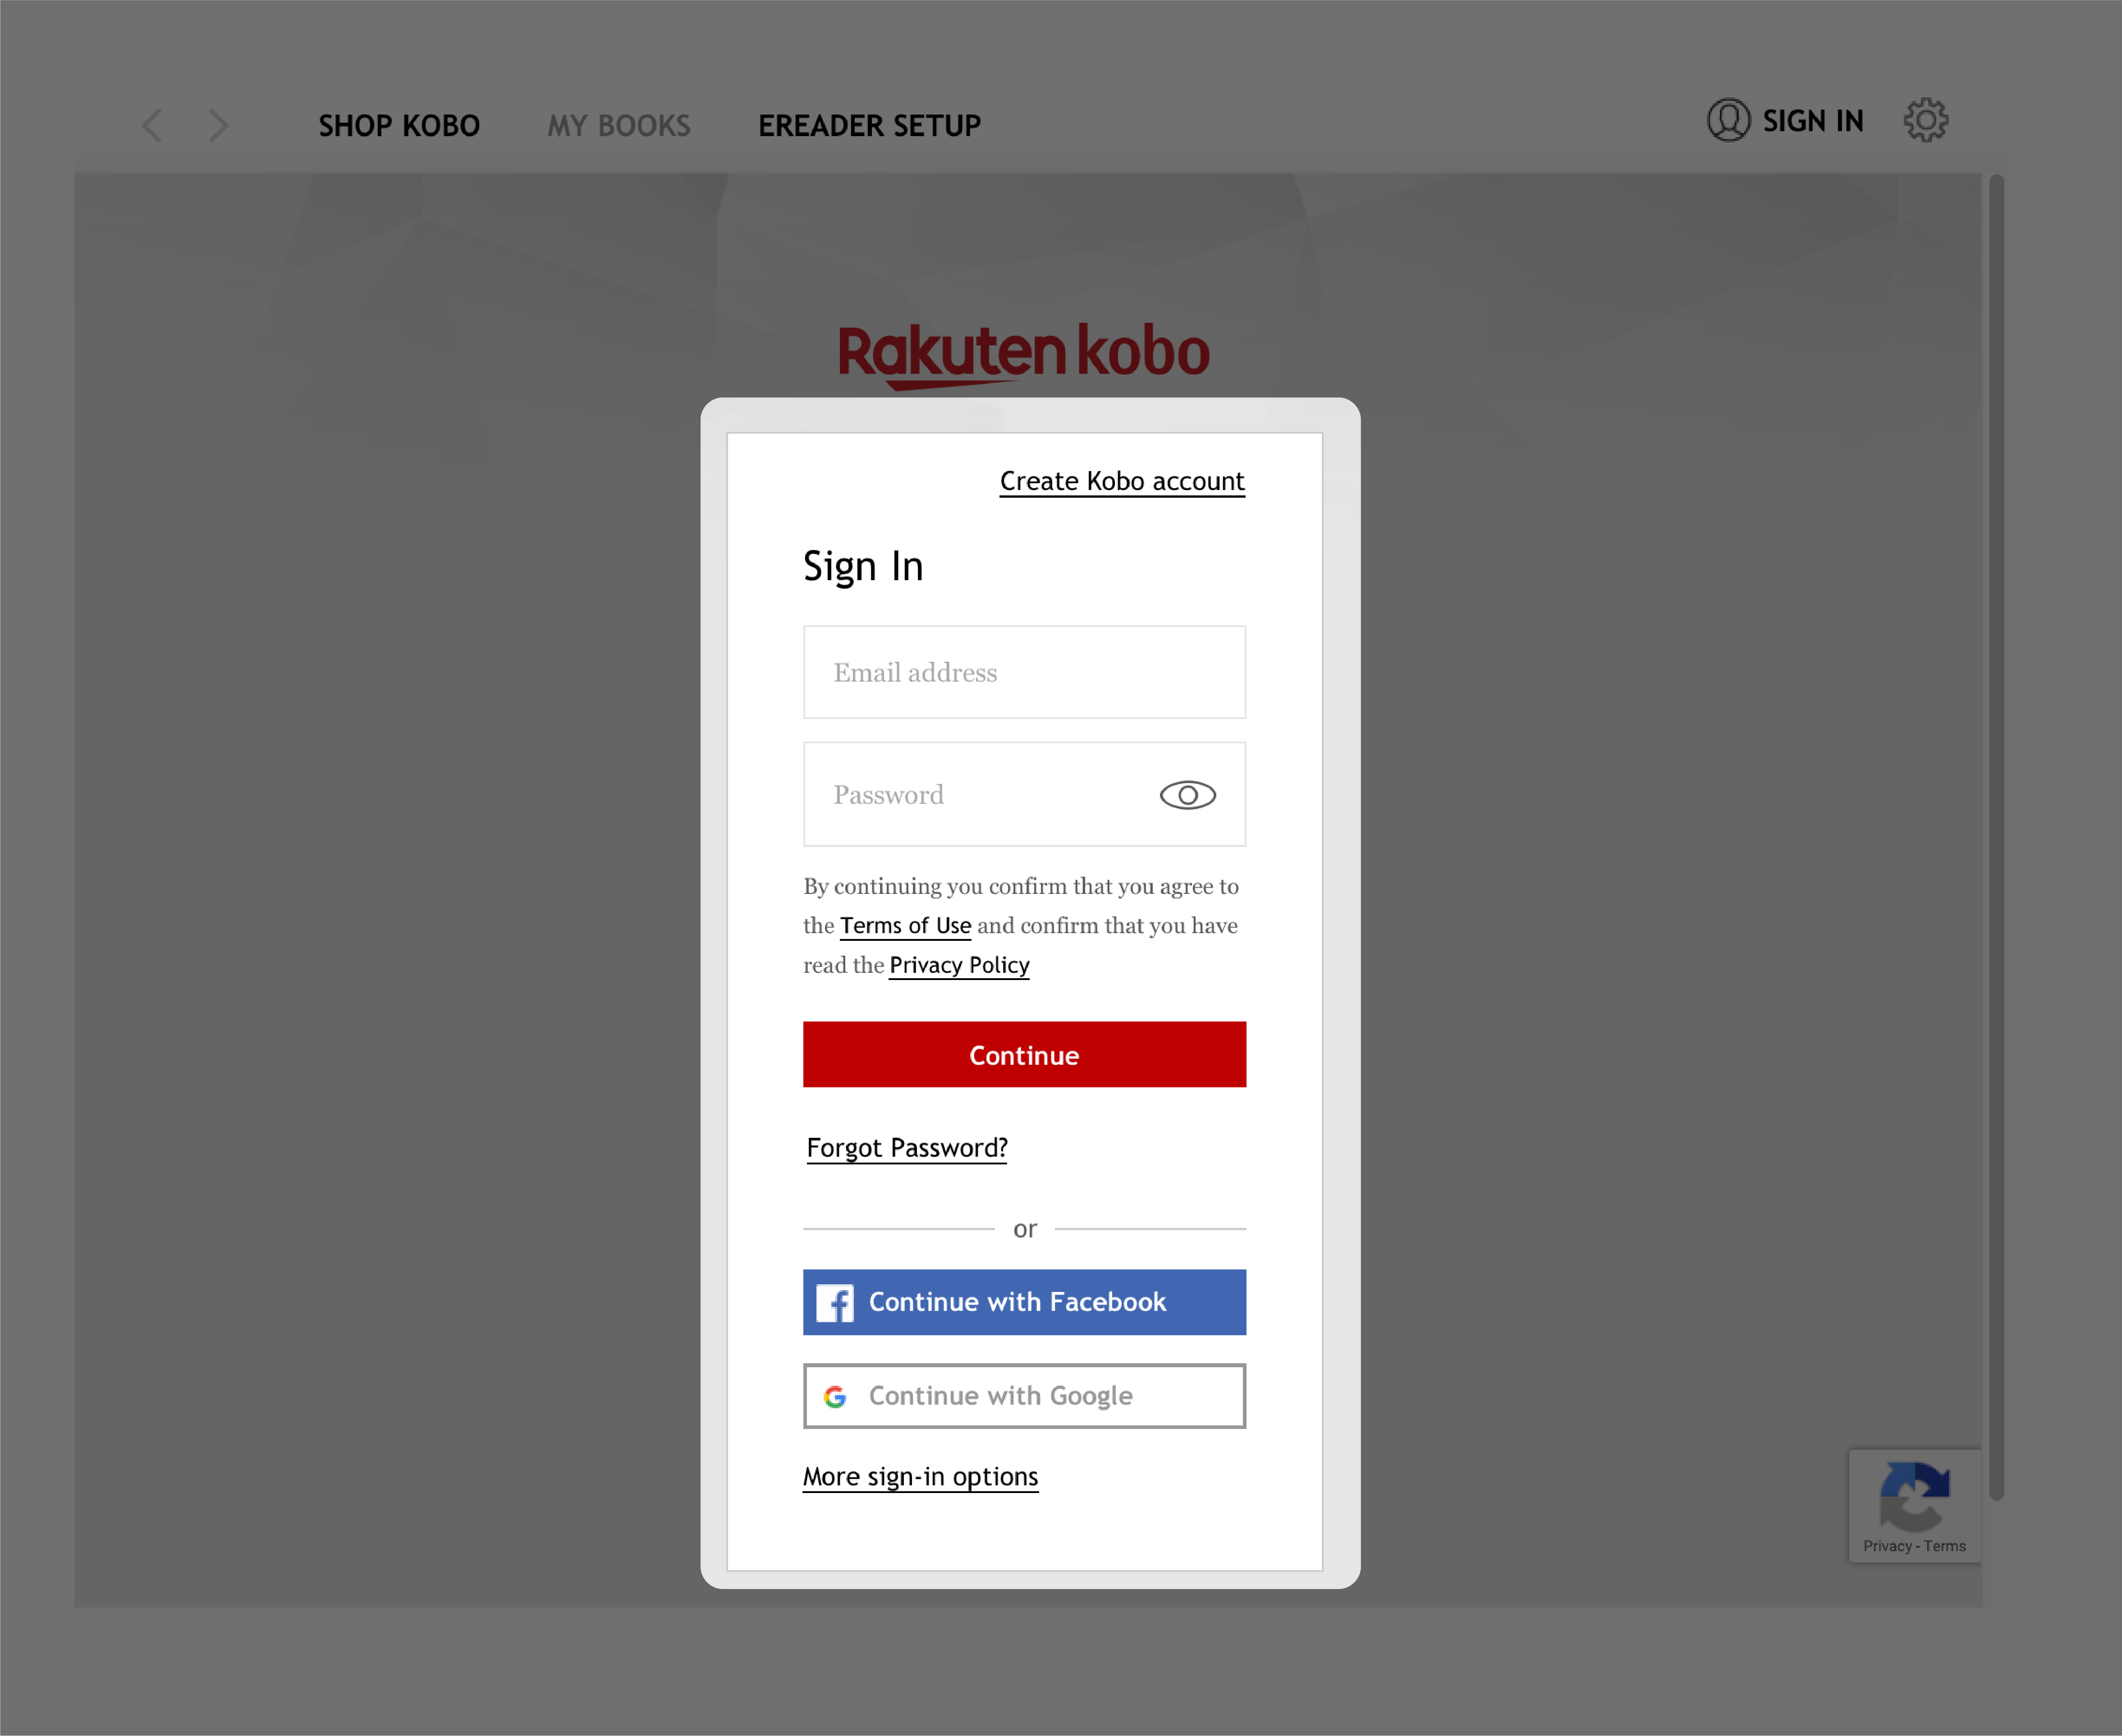Click the Forgot Password link
This screenshot has height=1736, width=2122.
tap(906, 1147)
